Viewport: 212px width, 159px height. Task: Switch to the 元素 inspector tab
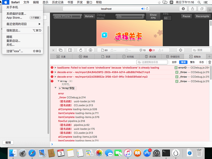pyautogui.click(x=61, y=57)
